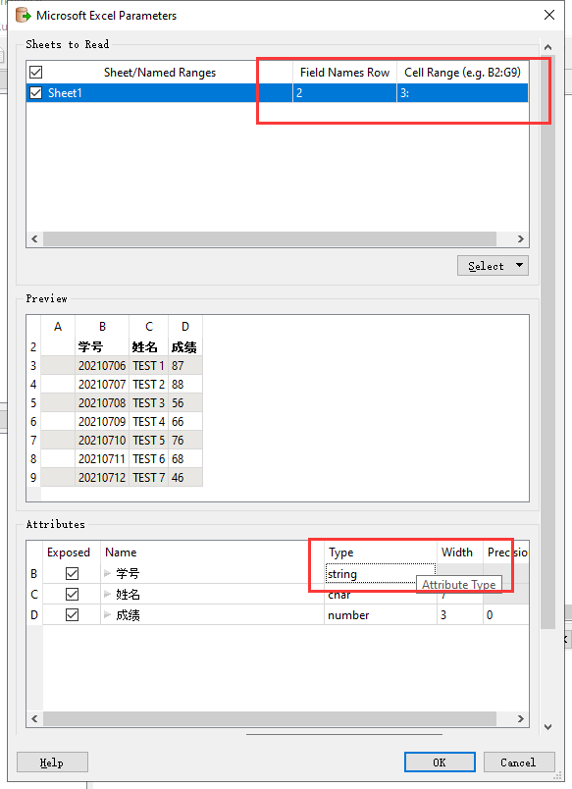Click the Cancel button
Viewport: 572px width, 789px height.
[519, 763]
